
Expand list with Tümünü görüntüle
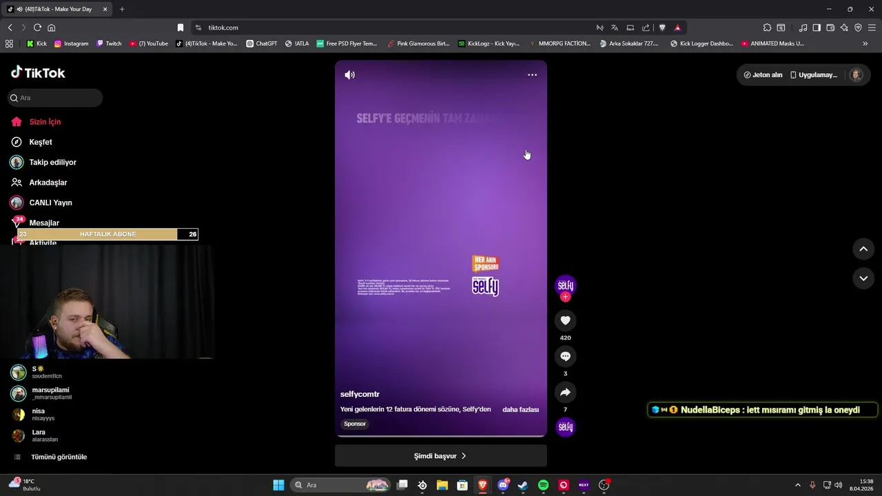pos(50,457)
